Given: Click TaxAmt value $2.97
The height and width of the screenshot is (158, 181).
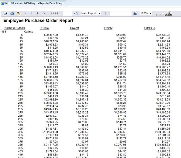Looking at the screenshot, I should tap(85, 142).
